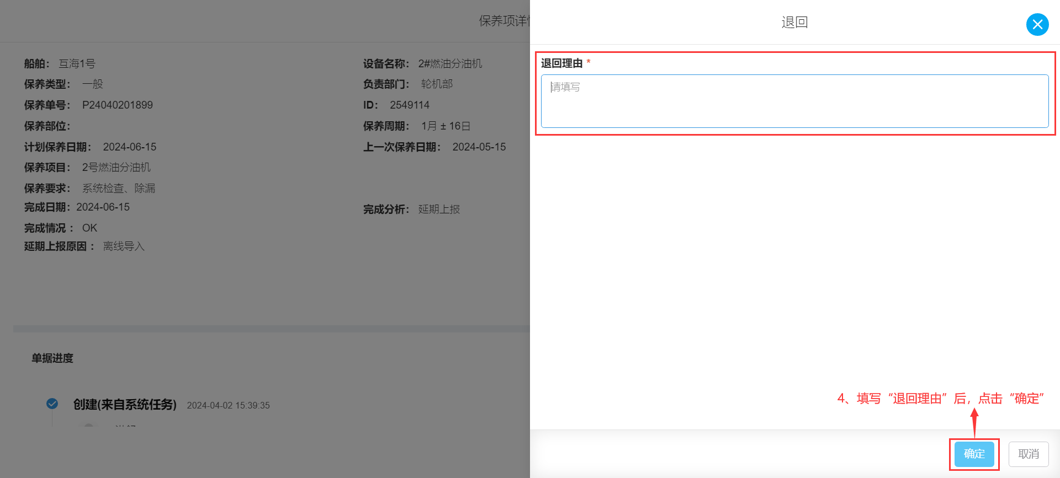Click the ID value 2549114
Screen dimensions: 1060x478
click(x=410, y=105)
